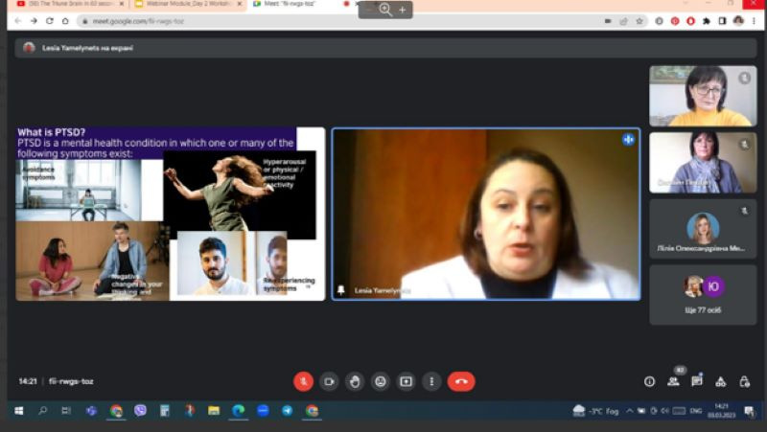Click the Pinterest red extension icon

point(675,21)
